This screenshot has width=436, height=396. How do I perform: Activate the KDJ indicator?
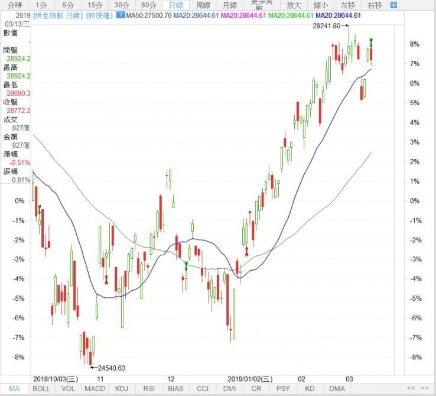click(122, 388)
